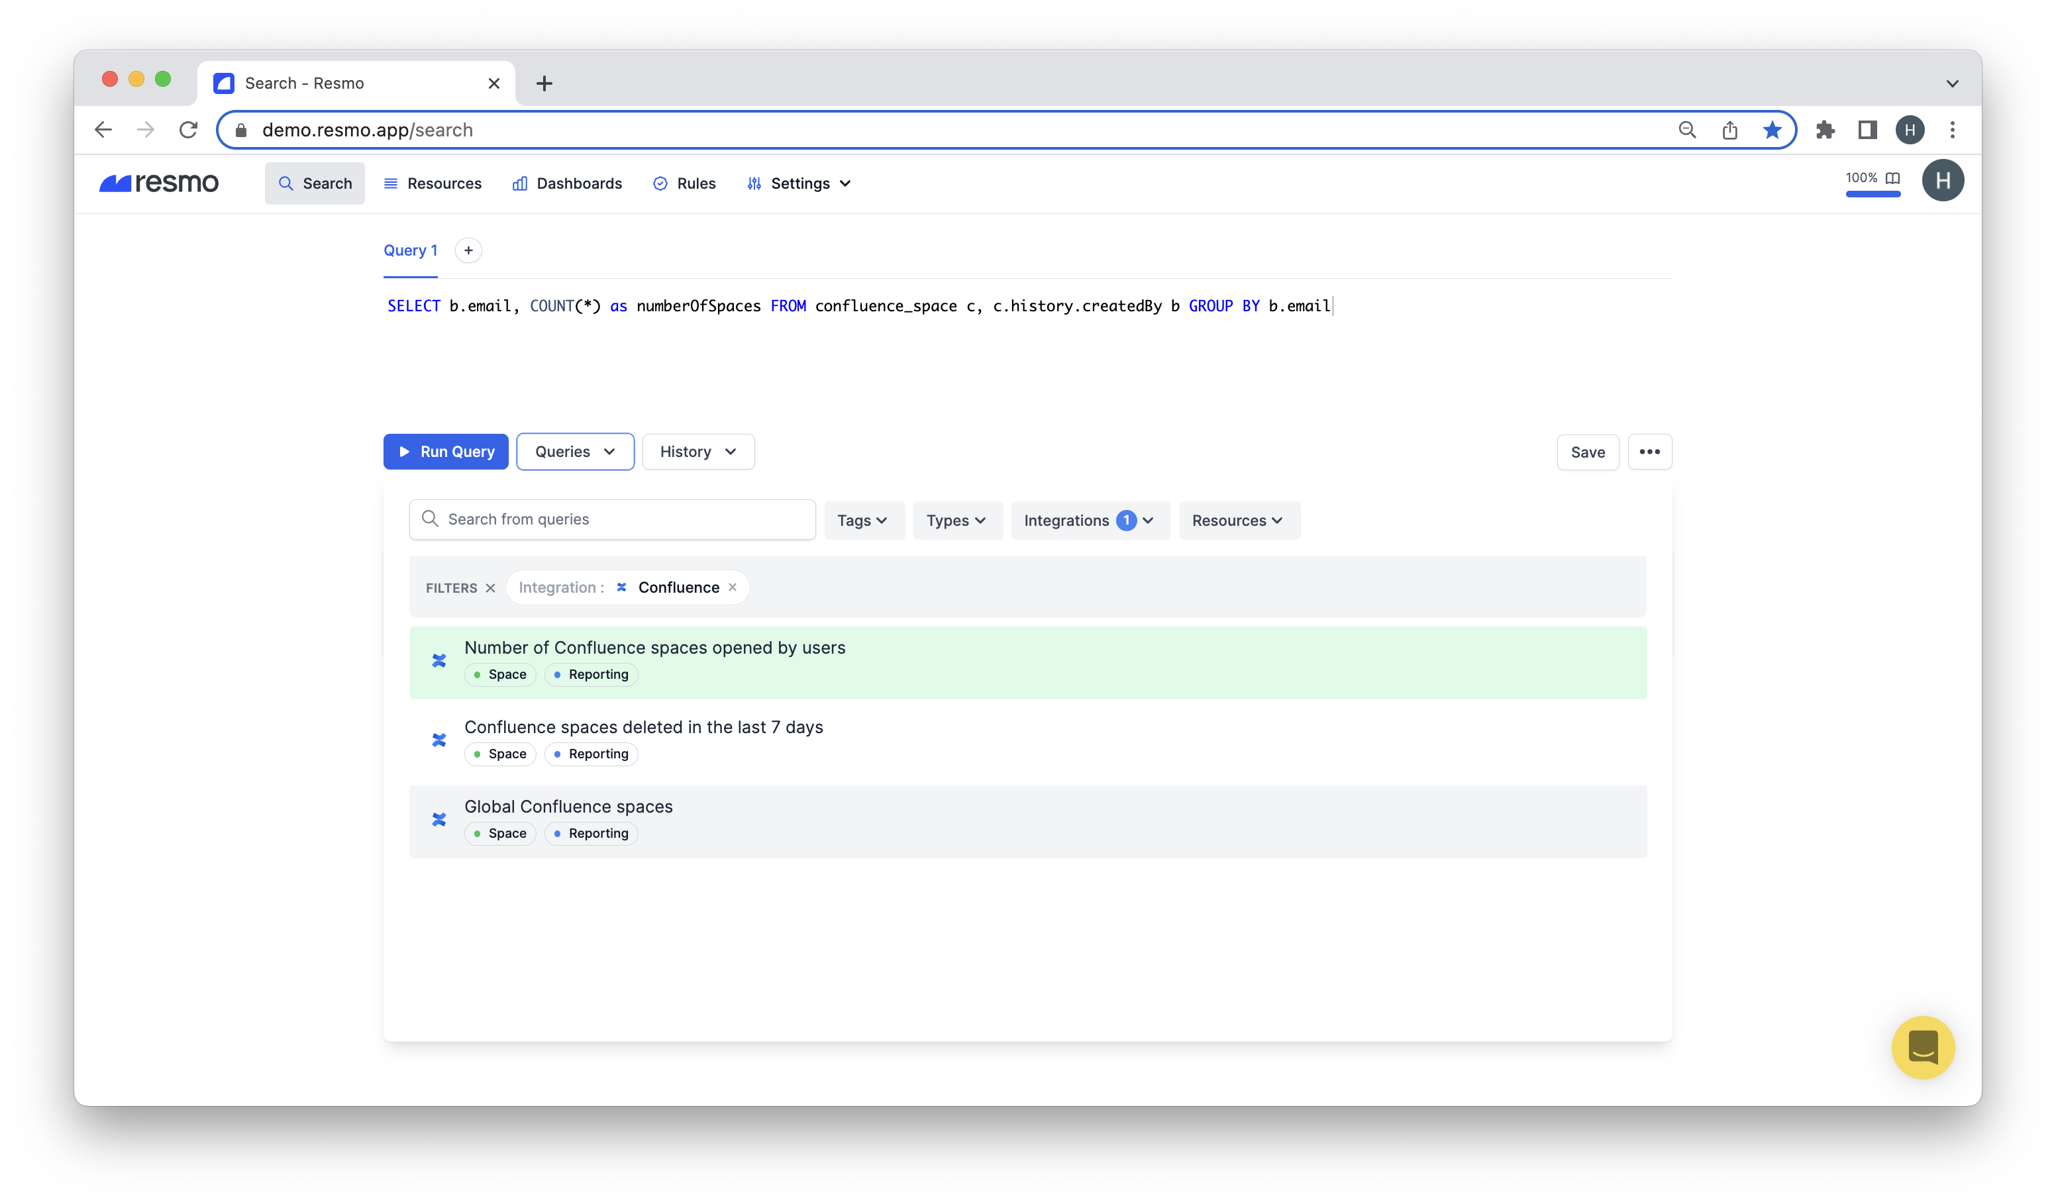Save the query
This screenshot has width=2056, height=1204.
pyautogui.click(x=1588, y=452)
